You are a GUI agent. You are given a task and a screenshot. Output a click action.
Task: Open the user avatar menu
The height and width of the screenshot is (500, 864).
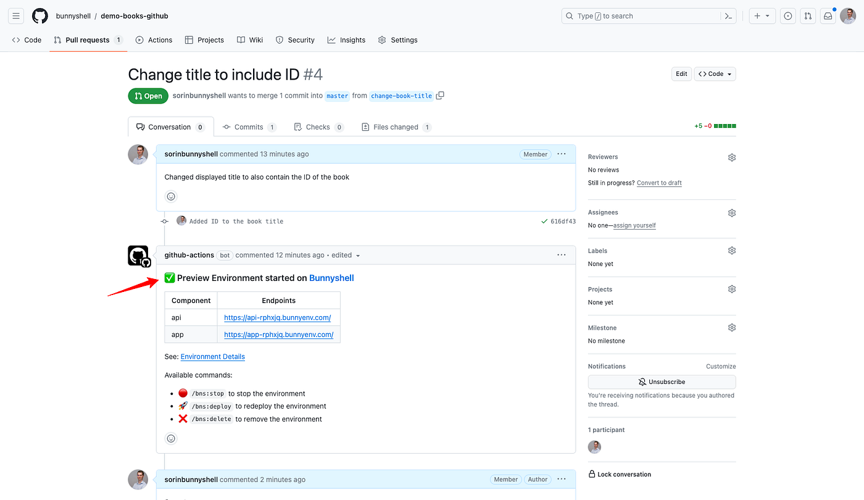[847, 16]
